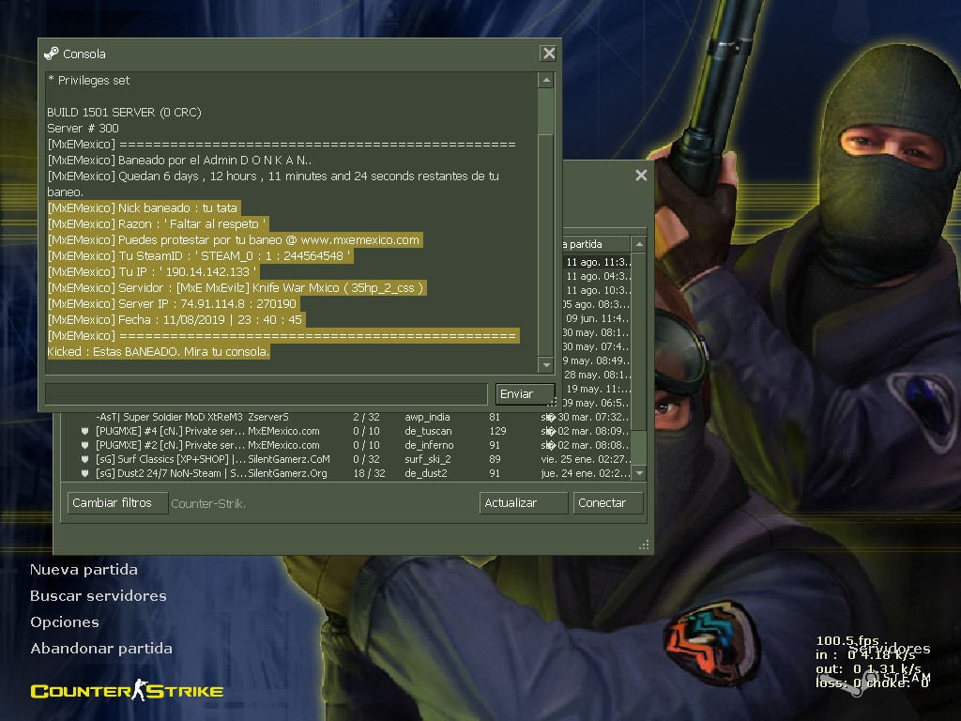The height and width of the screenshot is (721, 961).
Task: Click the console scroll down arrow
Action: (x=546, y=365)
